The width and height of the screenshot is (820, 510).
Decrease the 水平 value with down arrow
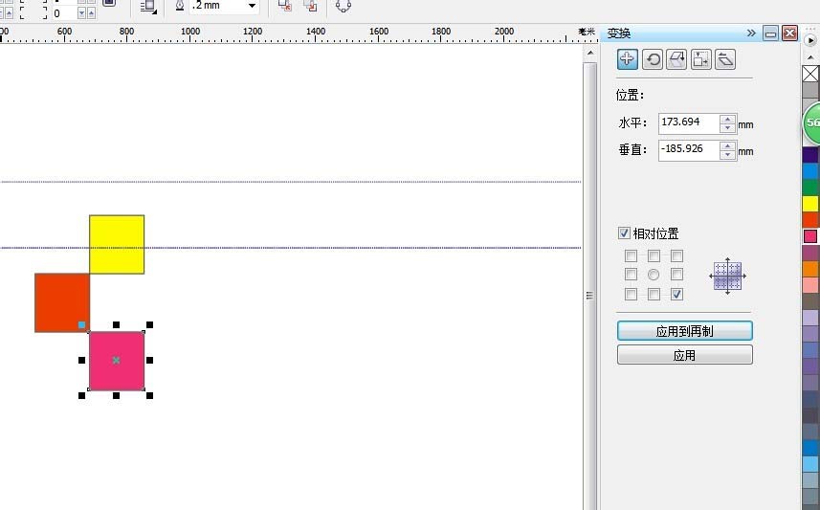(727, 128)
